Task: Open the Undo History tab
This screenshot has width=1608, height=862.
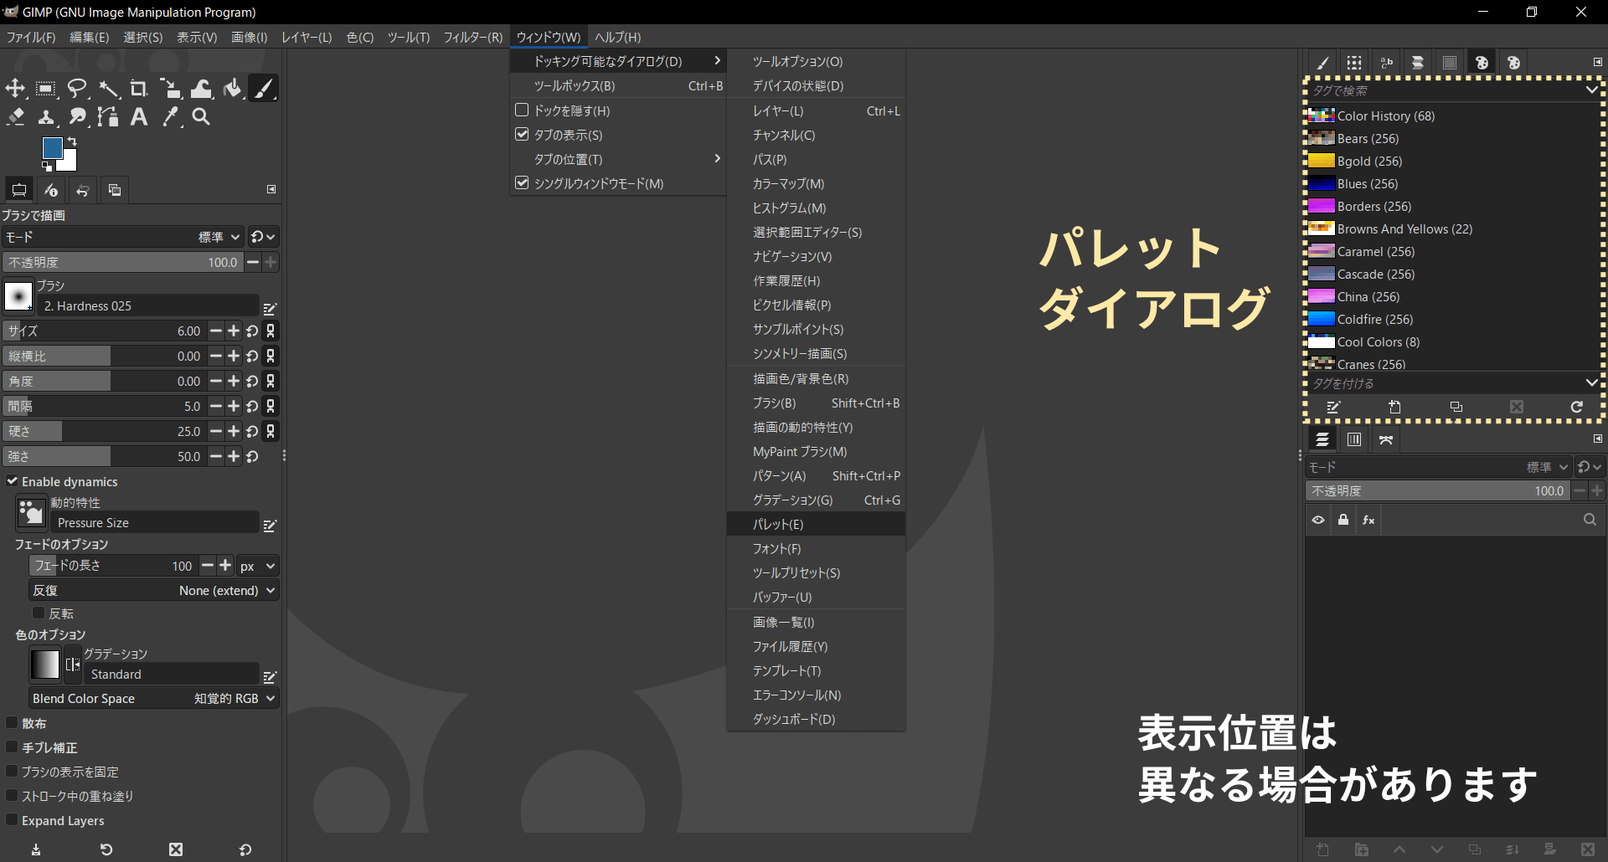Action: coord(83,191)
